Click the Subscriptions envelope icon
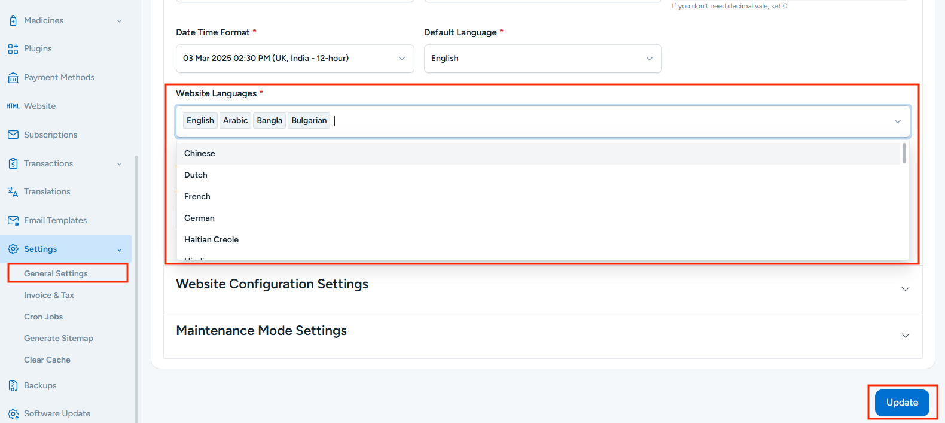This screenshot has width=945, height=423. click(x=13, y=135)
